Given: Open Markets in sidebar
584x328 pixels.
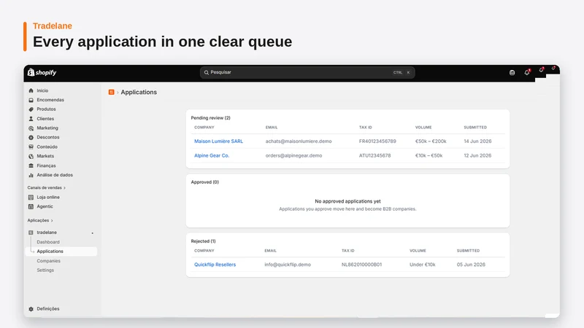Looking at the screenshot, I should (x=45, y=156).
